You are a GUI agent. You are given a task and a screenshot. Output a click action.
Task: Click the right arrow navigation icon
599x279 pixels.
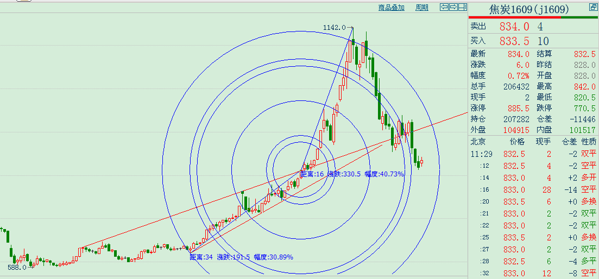click(453, 7)
